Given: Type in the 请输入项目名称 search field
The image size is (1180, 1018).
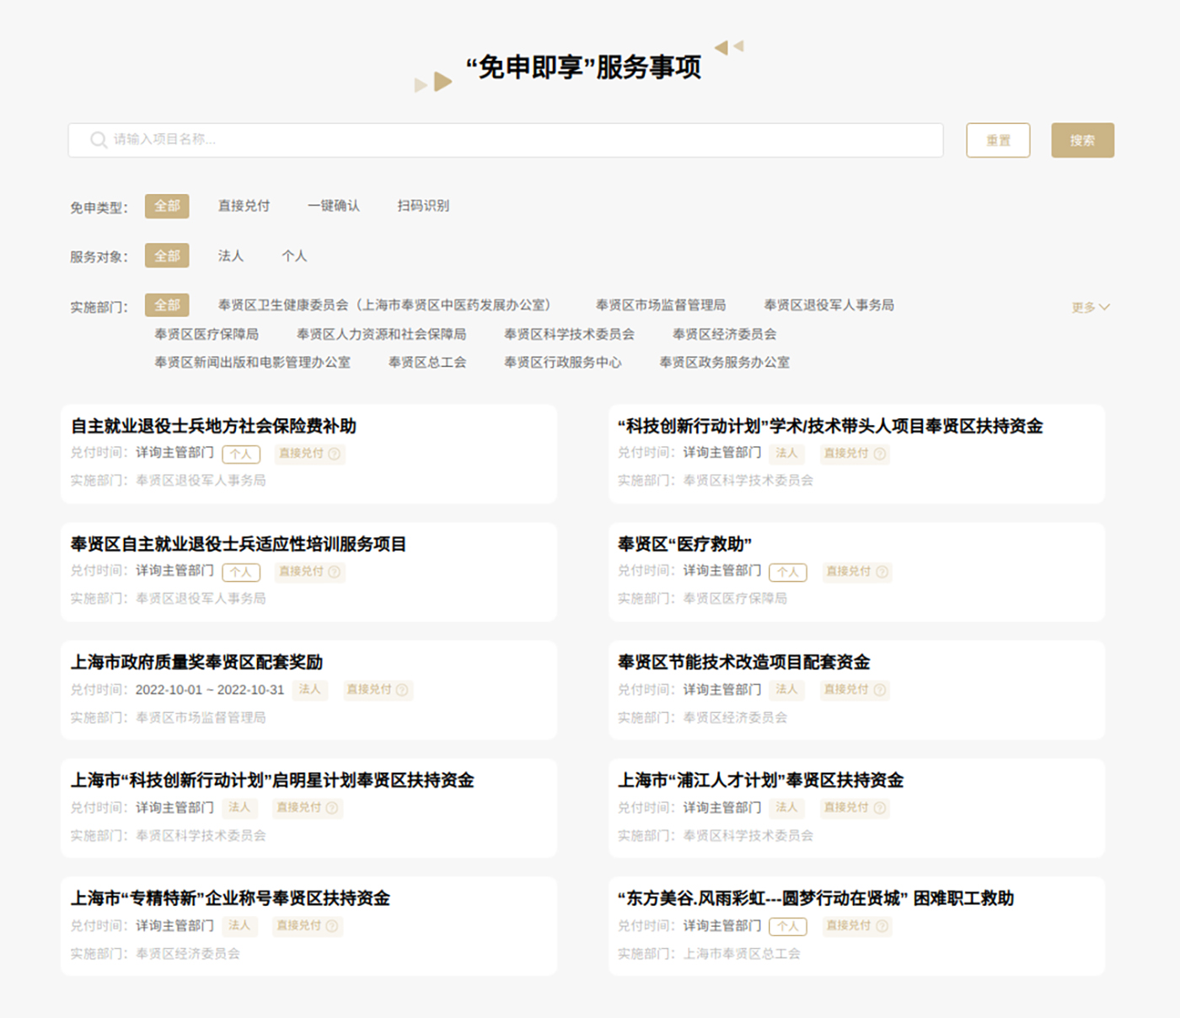Looking at the screenshot, I should [506, 140].
